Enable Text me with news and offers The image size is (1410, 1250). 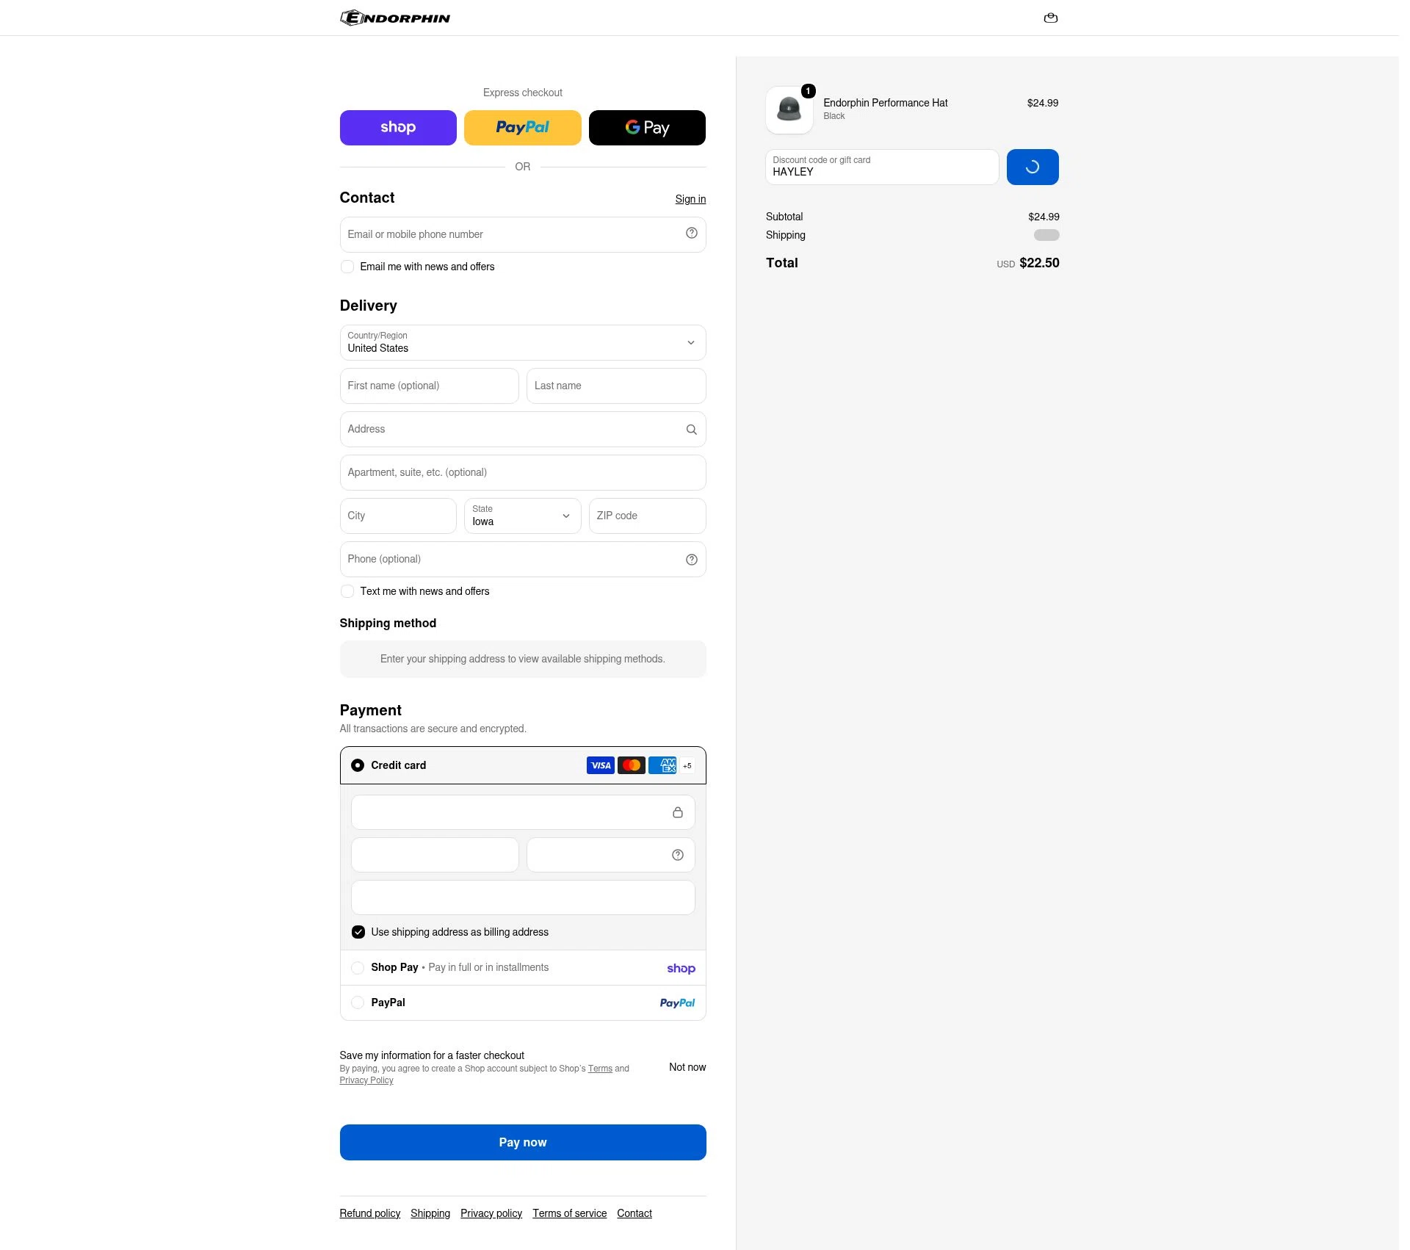[x=347, y=591]
